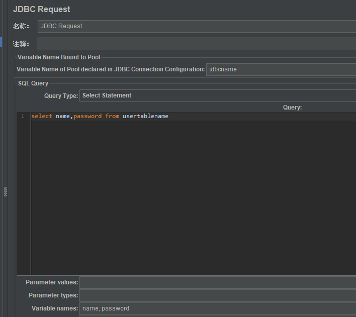The width and height of the screenshot is (356, 317).
Task: Click the split-pane divider grip handle
Action: tap(6, 191)
